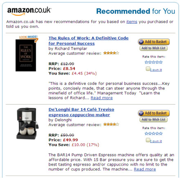Read more about the BAR14 espresso machine
This screenshot has height=178, width=184.
[x=145, y=169]
